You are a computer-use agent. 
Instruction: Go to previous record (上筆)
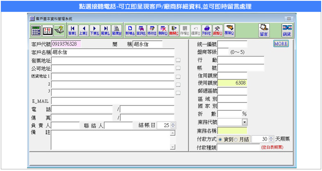[83, 30]
